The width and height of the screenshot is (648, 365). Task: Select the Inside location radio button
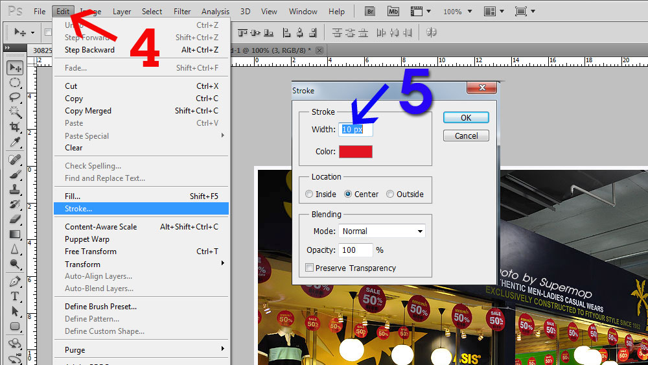309,194
